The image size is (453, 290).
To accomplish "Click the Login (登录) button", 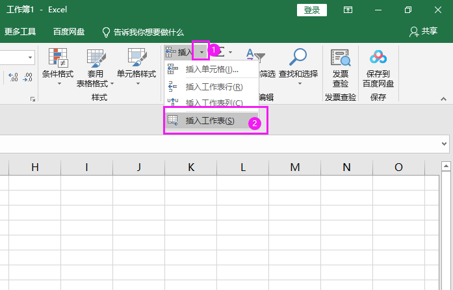I will click(x=312, y=10).
